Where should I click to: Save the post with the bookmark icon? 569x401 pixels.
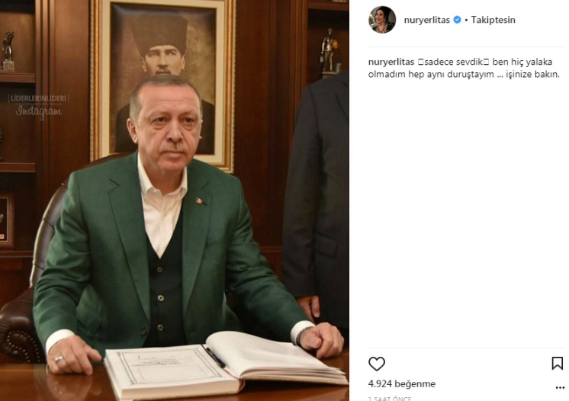(557, 364)
